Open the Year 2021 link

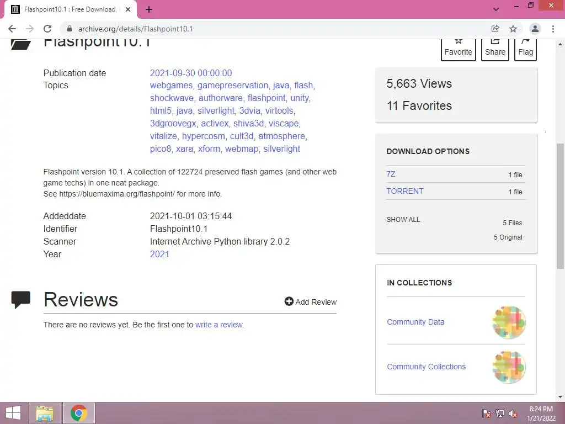coord(159,254)
